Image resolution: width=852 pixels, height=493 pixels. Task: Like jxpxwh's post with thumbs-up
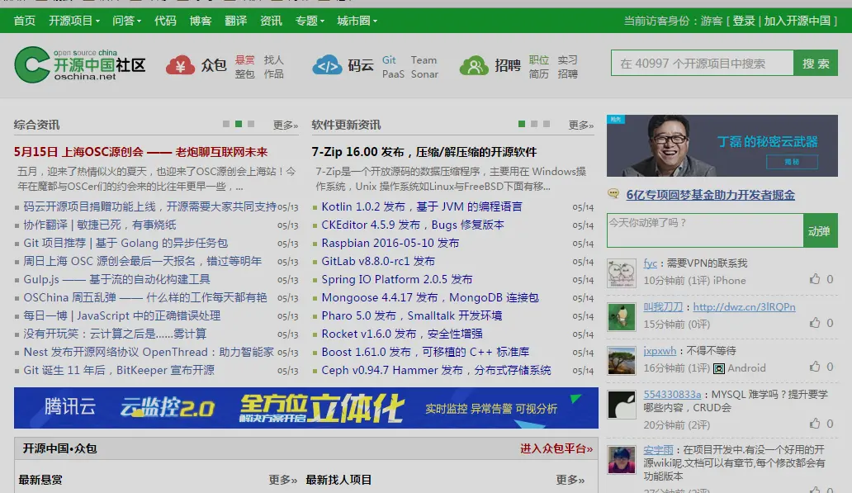click(814, 367)
